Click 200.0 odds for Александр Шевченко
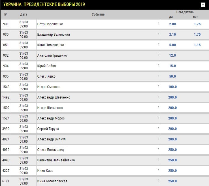Viewport: 209px width, 186px height. 172,97
